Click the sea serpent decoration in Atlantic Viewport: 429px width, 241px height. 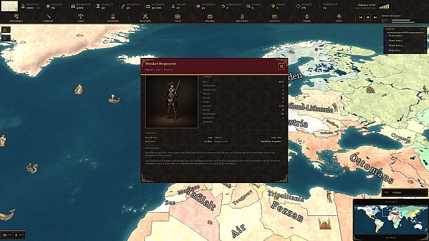(x=32, y=169)
